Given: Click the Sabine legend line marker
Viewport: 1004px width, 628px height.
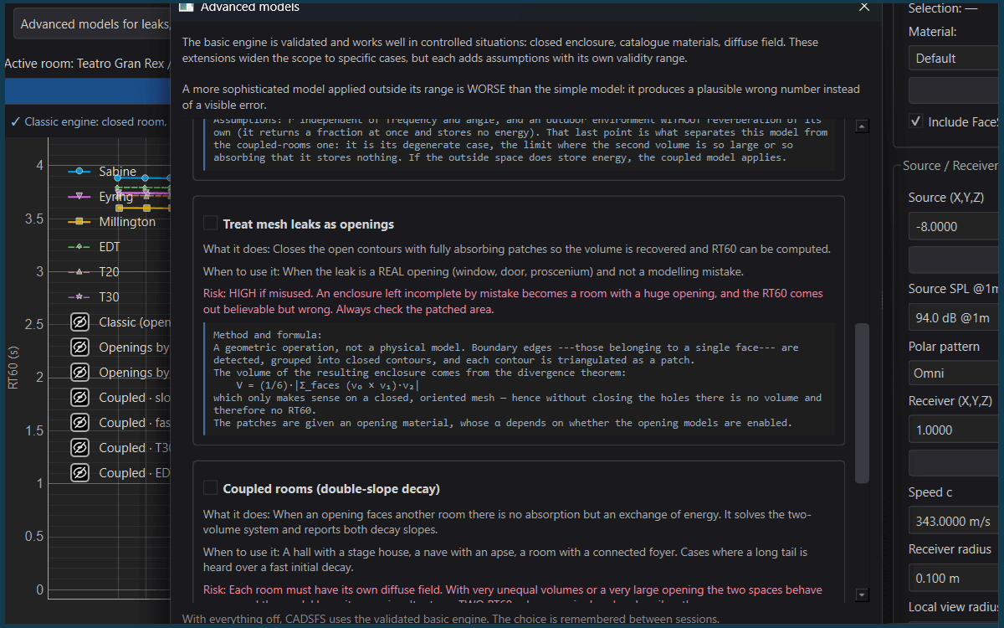Looking at the screenshot, I should (x=79, y=172).
